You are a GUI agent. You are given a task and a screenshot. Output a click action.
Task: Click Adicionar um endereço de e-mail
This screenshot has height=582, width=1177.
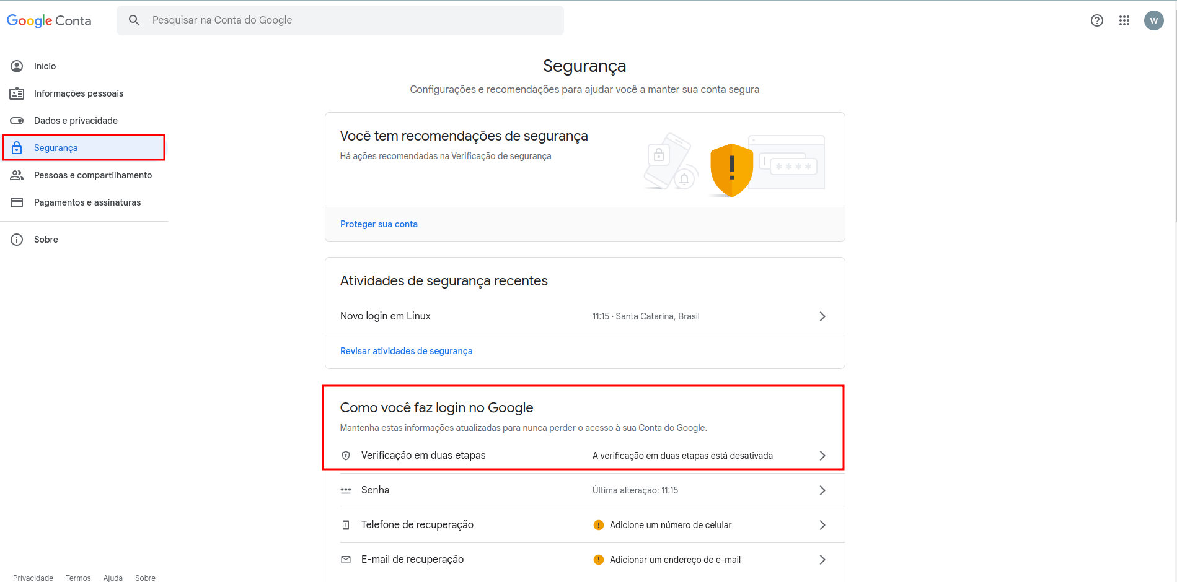(675, 560)
